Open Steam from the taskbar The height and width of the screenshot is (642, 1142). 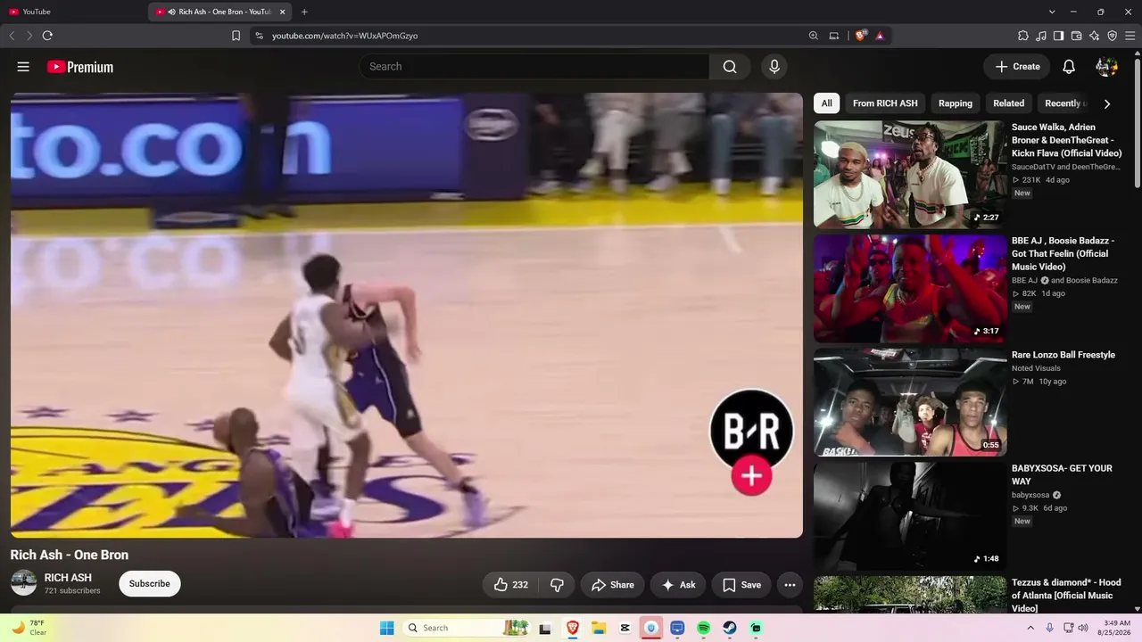(729, 628)
